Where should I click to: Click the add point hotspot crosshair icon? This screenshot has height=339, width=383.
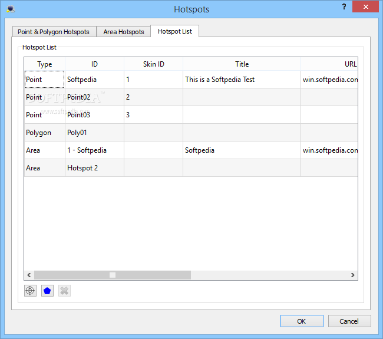[x=30, y=291]
